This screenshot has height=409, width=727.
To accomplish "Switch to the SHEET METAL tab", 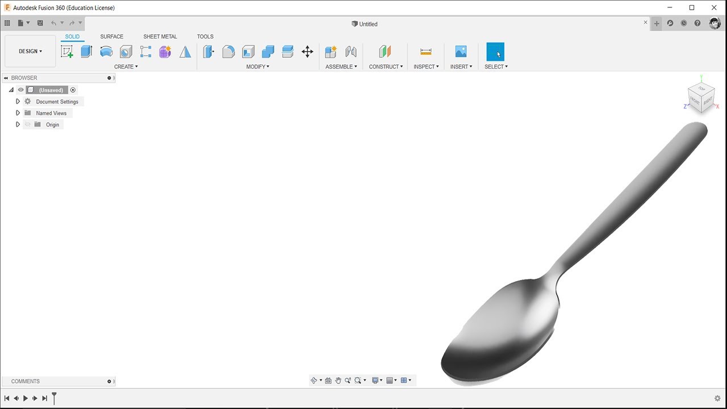I will click(160, 36).
